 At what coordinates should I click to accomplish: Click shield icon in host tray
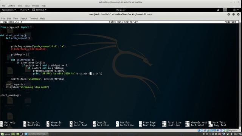[223, 134]
